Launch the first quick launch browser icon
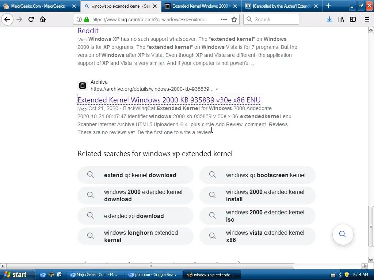The image size is (374, 280). pos(42,275)
